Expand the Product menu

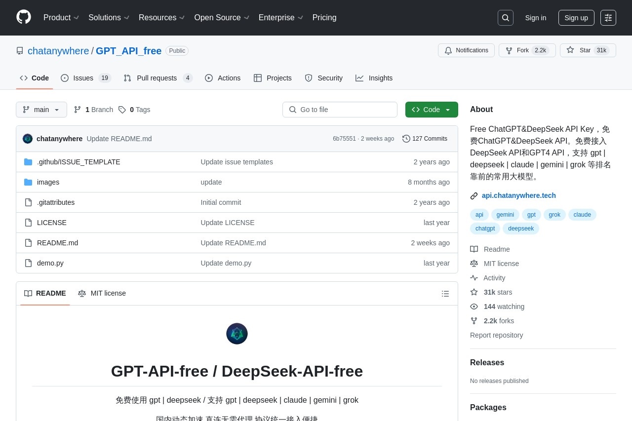tap(61, 18)
